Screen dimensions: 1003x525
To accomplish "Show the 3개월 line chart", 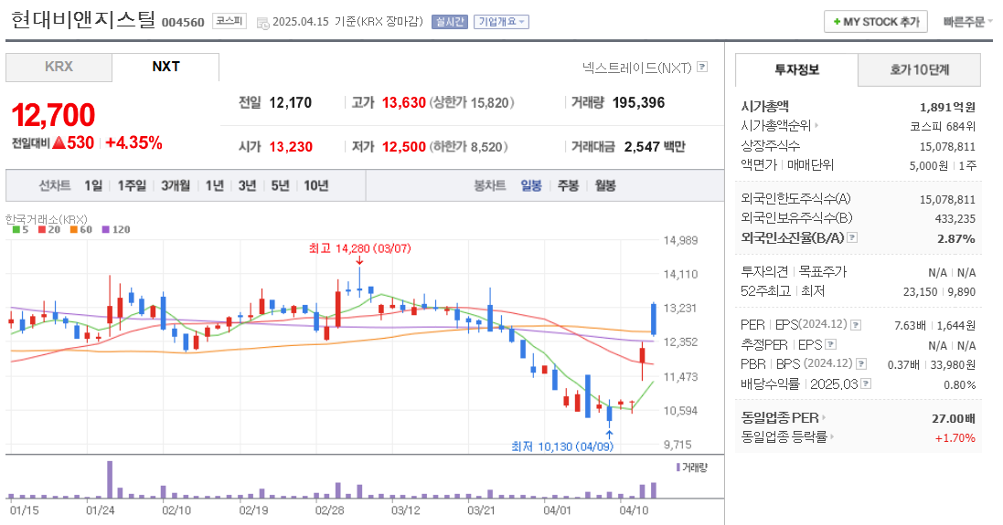I will tap(176, 186).
